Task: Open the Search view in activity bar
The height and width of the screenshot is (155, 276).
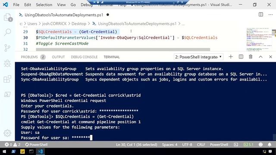Action: tap(7, 32)
